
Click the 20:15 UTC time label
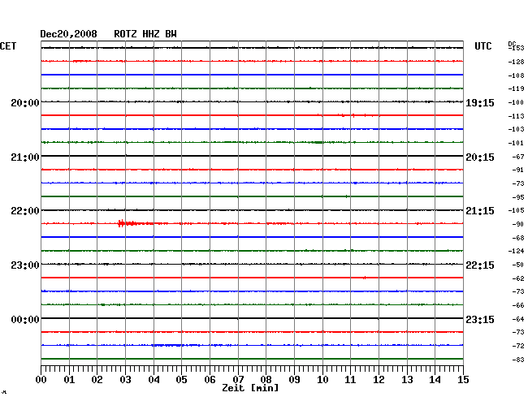480,157
